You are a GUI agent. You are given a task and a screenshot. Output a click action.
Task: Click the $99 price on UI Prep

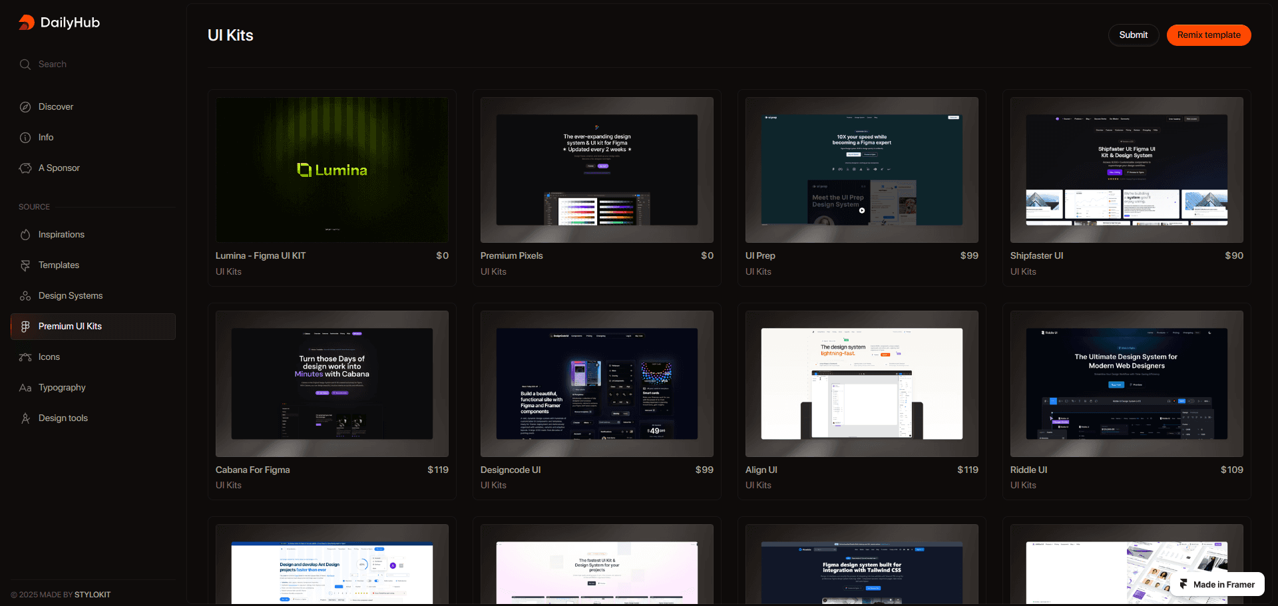pyautogui.click(x=969, y=256)
